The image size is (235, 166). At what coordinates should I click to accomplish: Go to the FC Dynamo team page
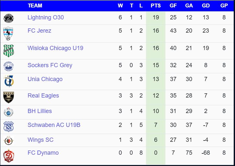[43, 152]
